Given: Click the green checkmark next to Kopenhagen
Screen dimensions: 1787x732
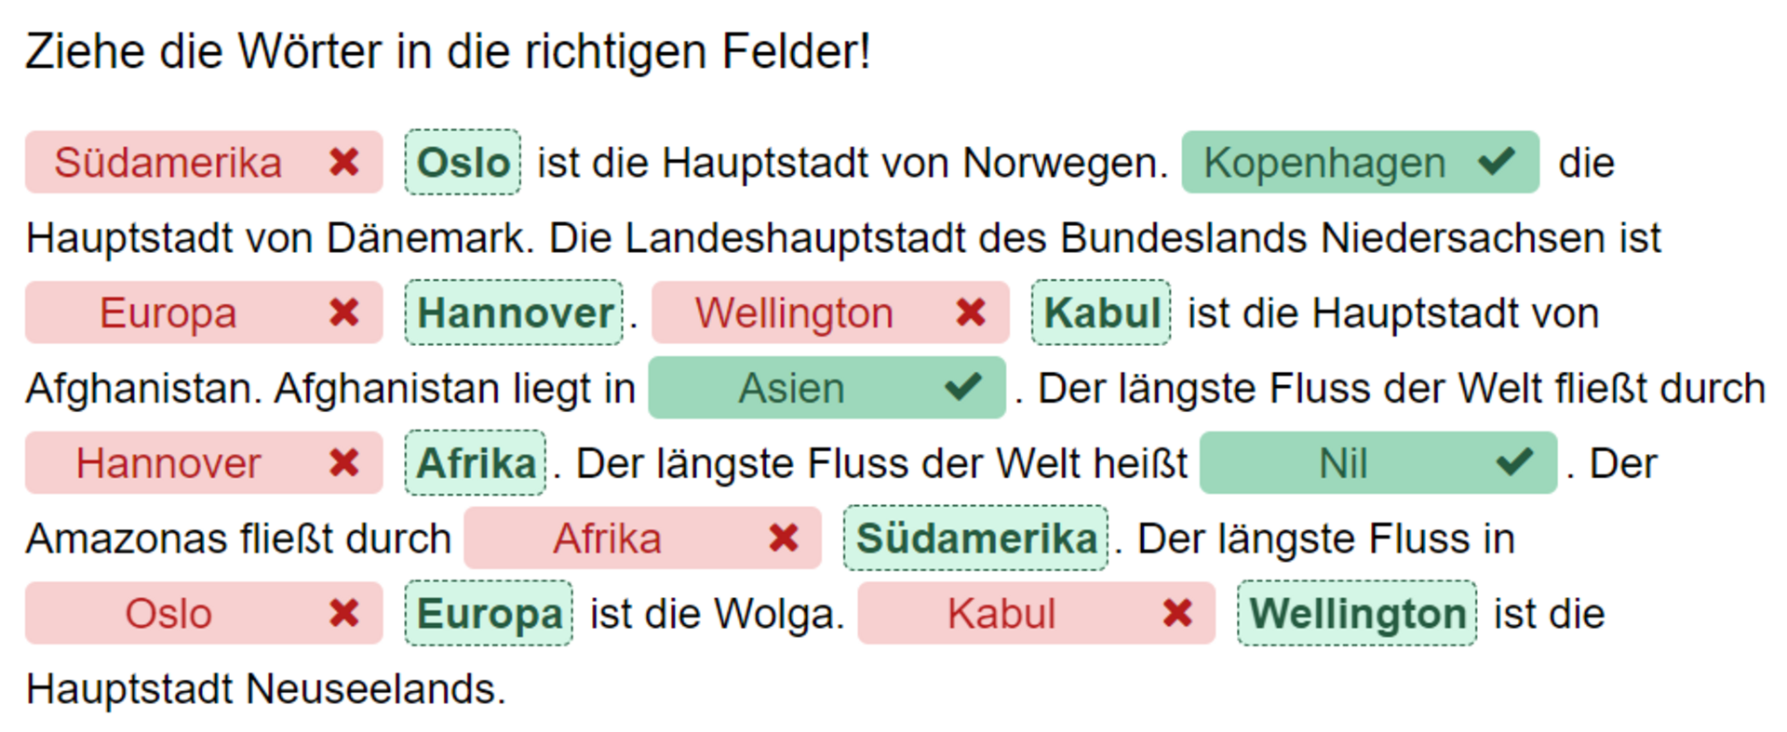Looking at the screenshot, I should tap(1496, 163).
